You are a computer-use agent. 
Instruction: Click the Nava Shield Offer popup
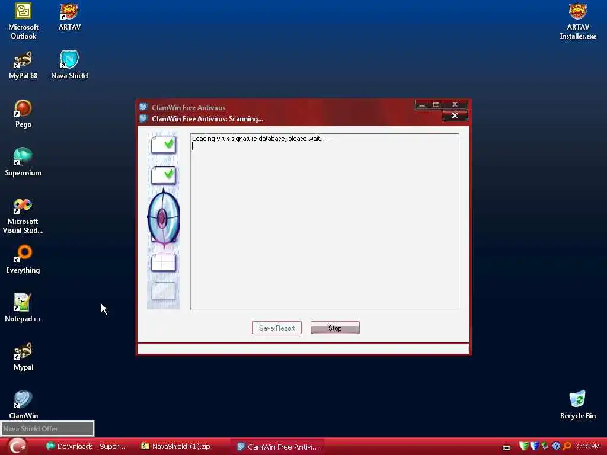(47, 429)
